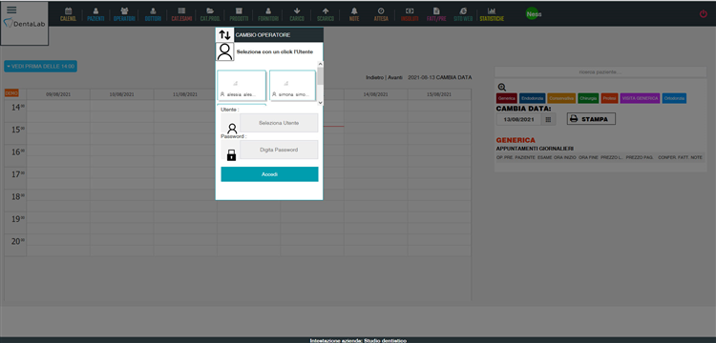Click the 20:00 time row label

coord(17,241)
